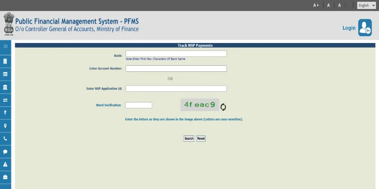The width and height of the screenshot is (379, 189).
Task: Click the card sidebar icon
Action: (x=5, y=74)
